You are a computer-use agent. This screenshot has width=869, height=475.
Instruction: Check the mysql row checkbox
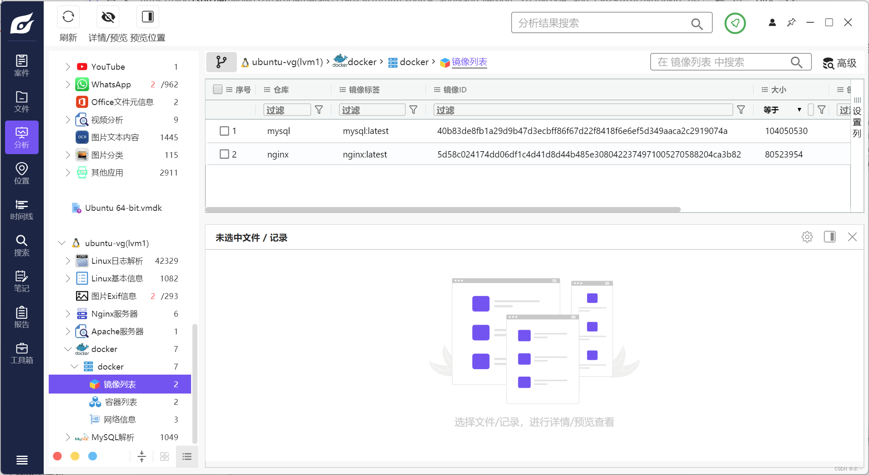(224, 131)
